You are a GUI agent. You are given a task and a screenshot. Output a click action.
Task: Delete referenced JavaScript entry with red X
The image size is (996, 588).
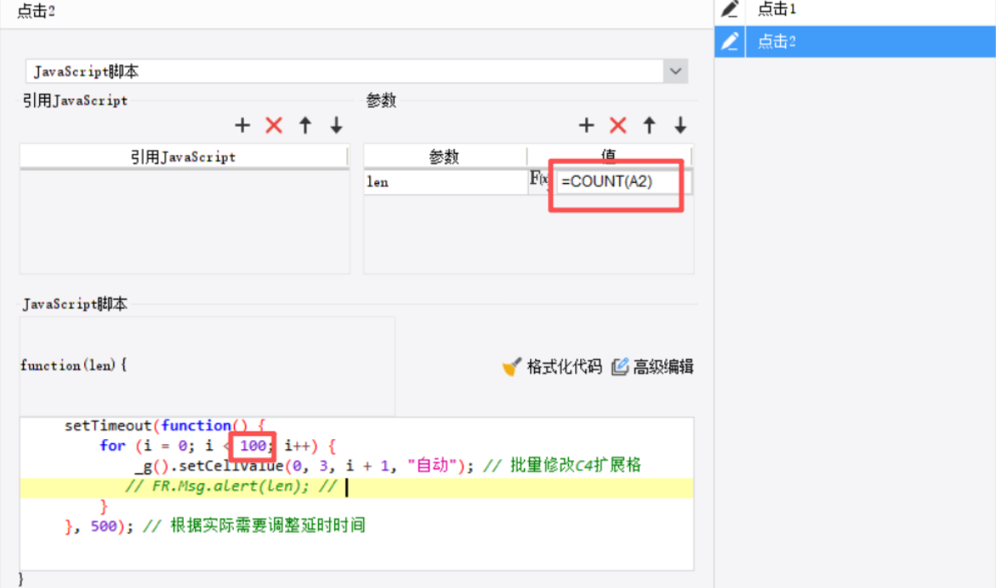[274, 125]
